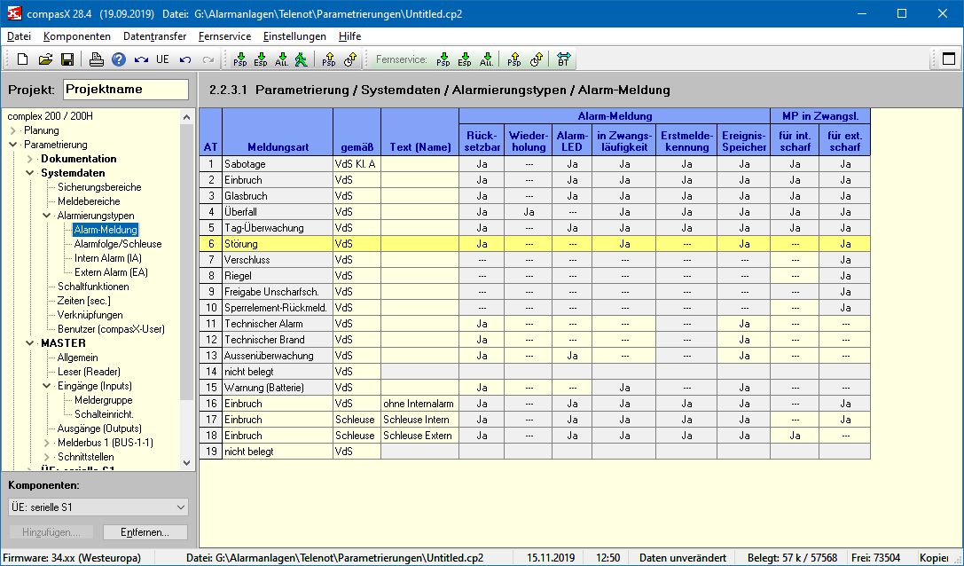The height and width of the screenshot is (566, 964).
Task: Toggle Alarm-LED value for Warnung (Batterie)
Action: click(x=572, y=388)
